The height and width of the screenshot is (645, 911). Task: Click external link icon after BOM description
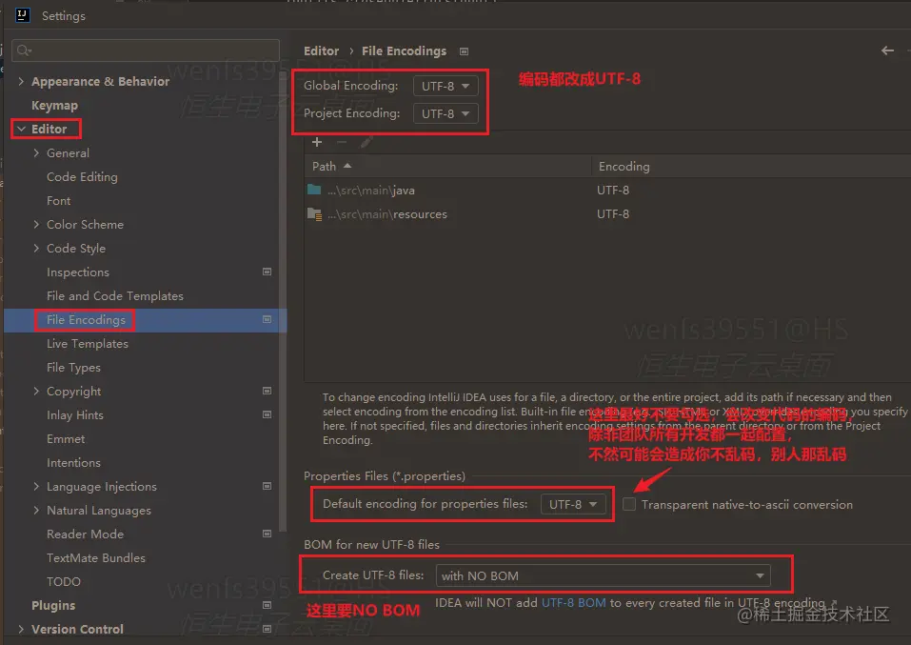pos(834,603)
